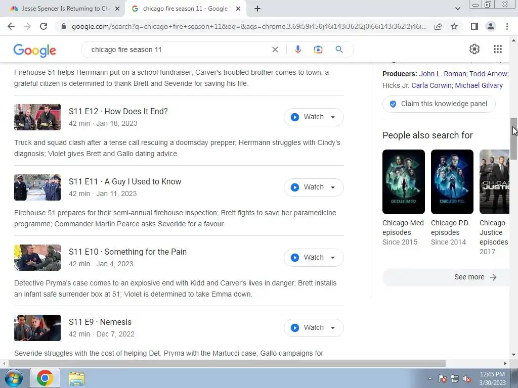Open Action Center flag tray icon
This screenshot has width=518, height=388.
point(442,378)
